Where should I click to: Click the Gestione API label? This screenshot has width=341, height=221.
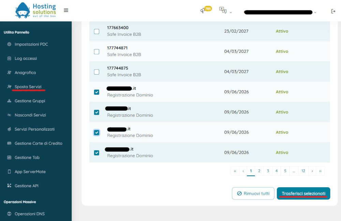27,186
